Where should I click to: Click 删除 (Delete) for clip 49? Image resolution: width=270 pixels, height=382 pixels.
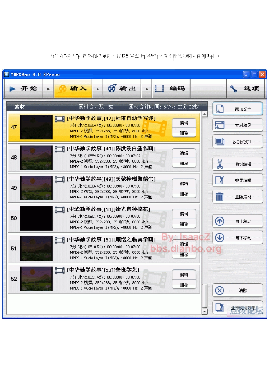[x=184, y=194]
